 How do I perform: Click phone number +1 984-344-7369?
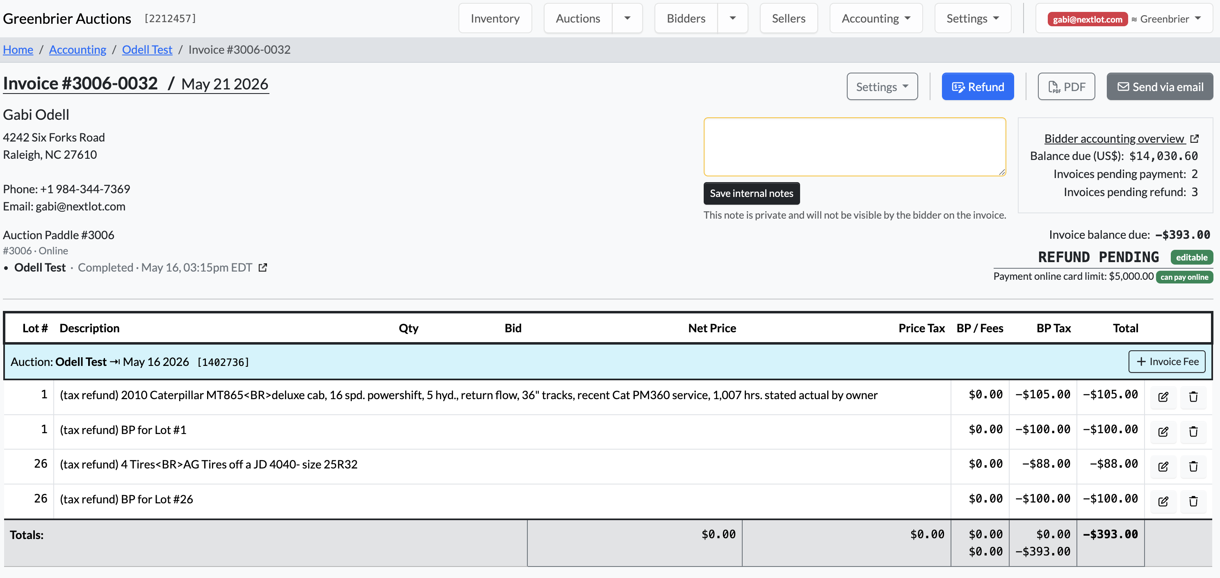coord(85,189)
